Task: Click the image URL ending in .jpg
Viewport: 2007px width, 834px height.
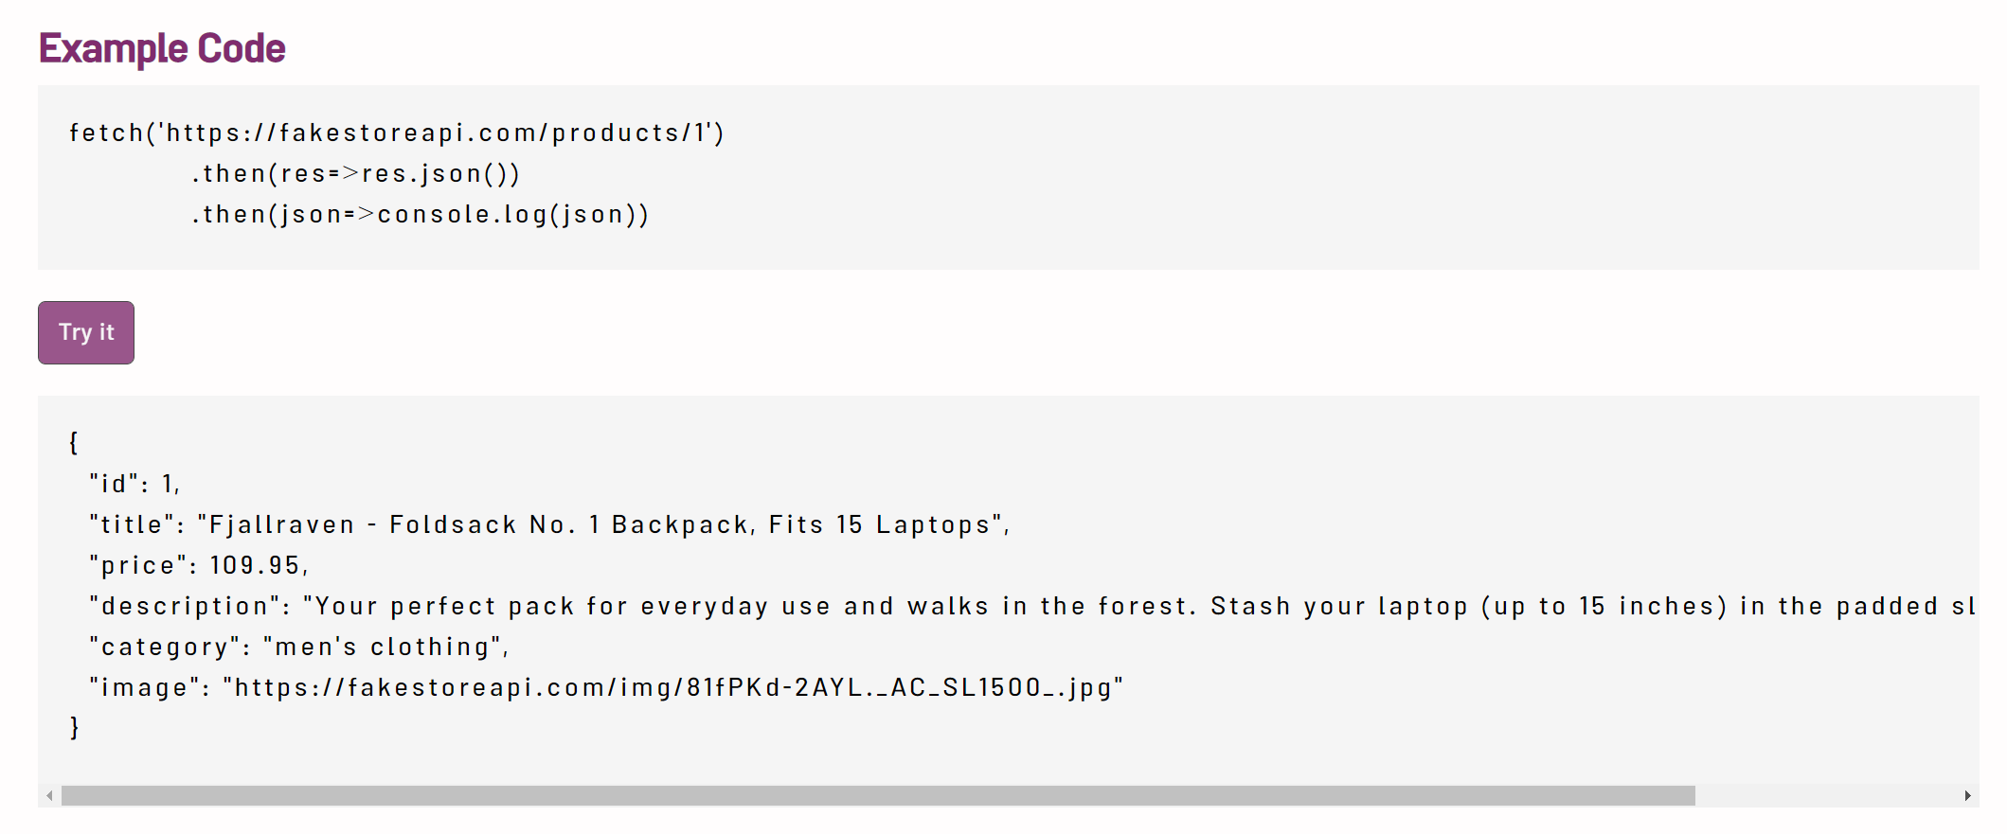Action: point(672,687)
